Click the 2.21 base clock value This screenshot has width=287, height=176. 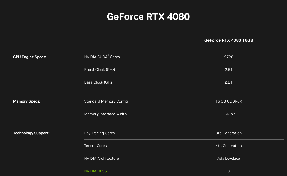tap(229, 82)
